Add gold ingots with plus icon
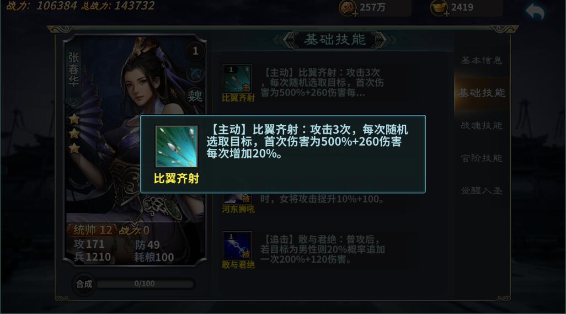The height and width of the screenshot is (314, 566). [x=446, y=14]
